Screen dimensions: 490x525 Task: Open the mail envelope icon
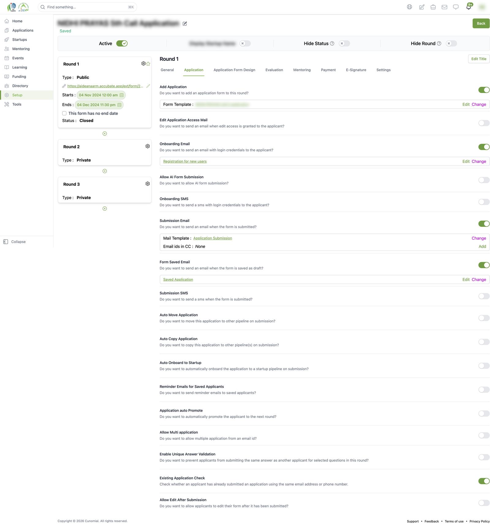pos(444,7)
